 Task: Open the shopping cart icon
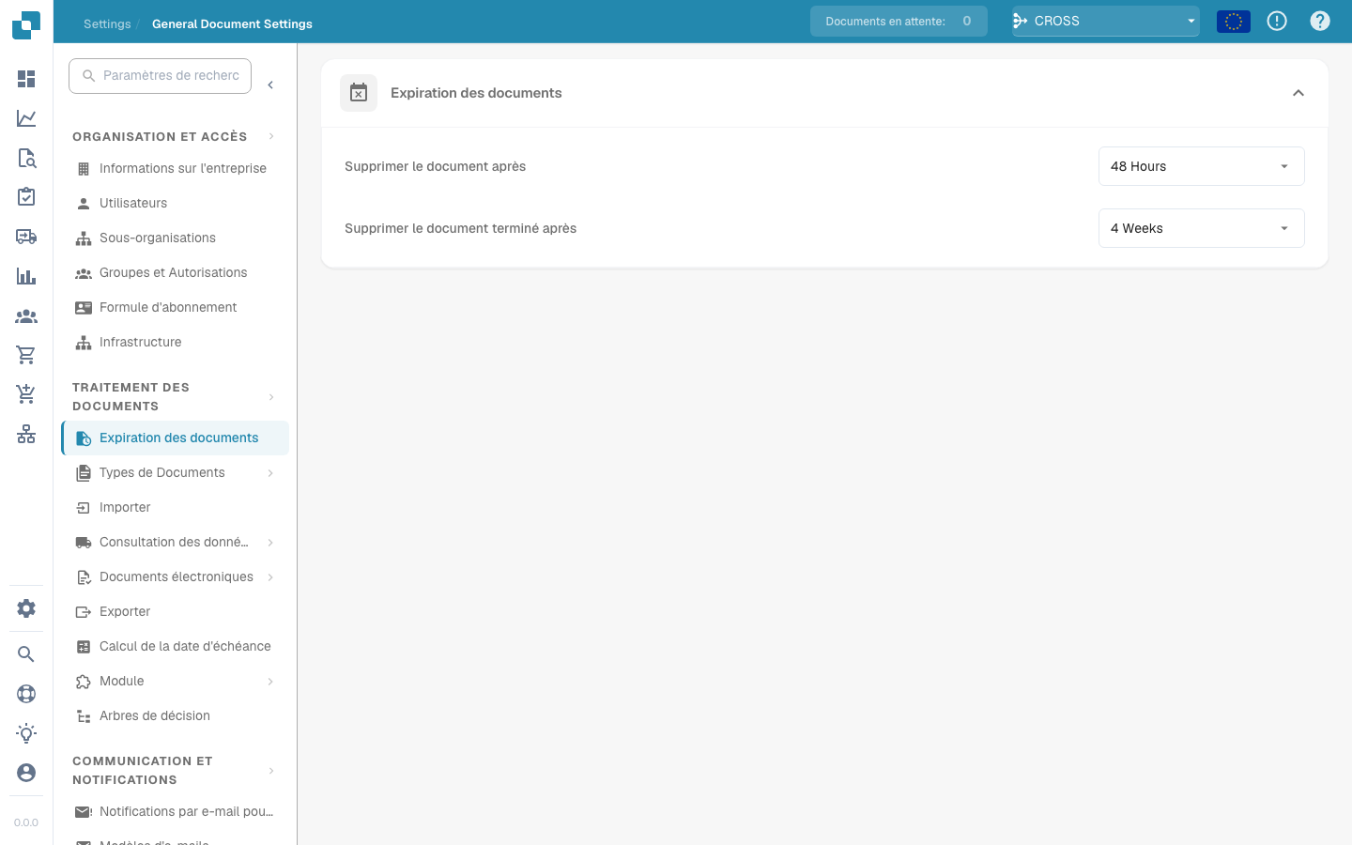(x=26, y=355)
